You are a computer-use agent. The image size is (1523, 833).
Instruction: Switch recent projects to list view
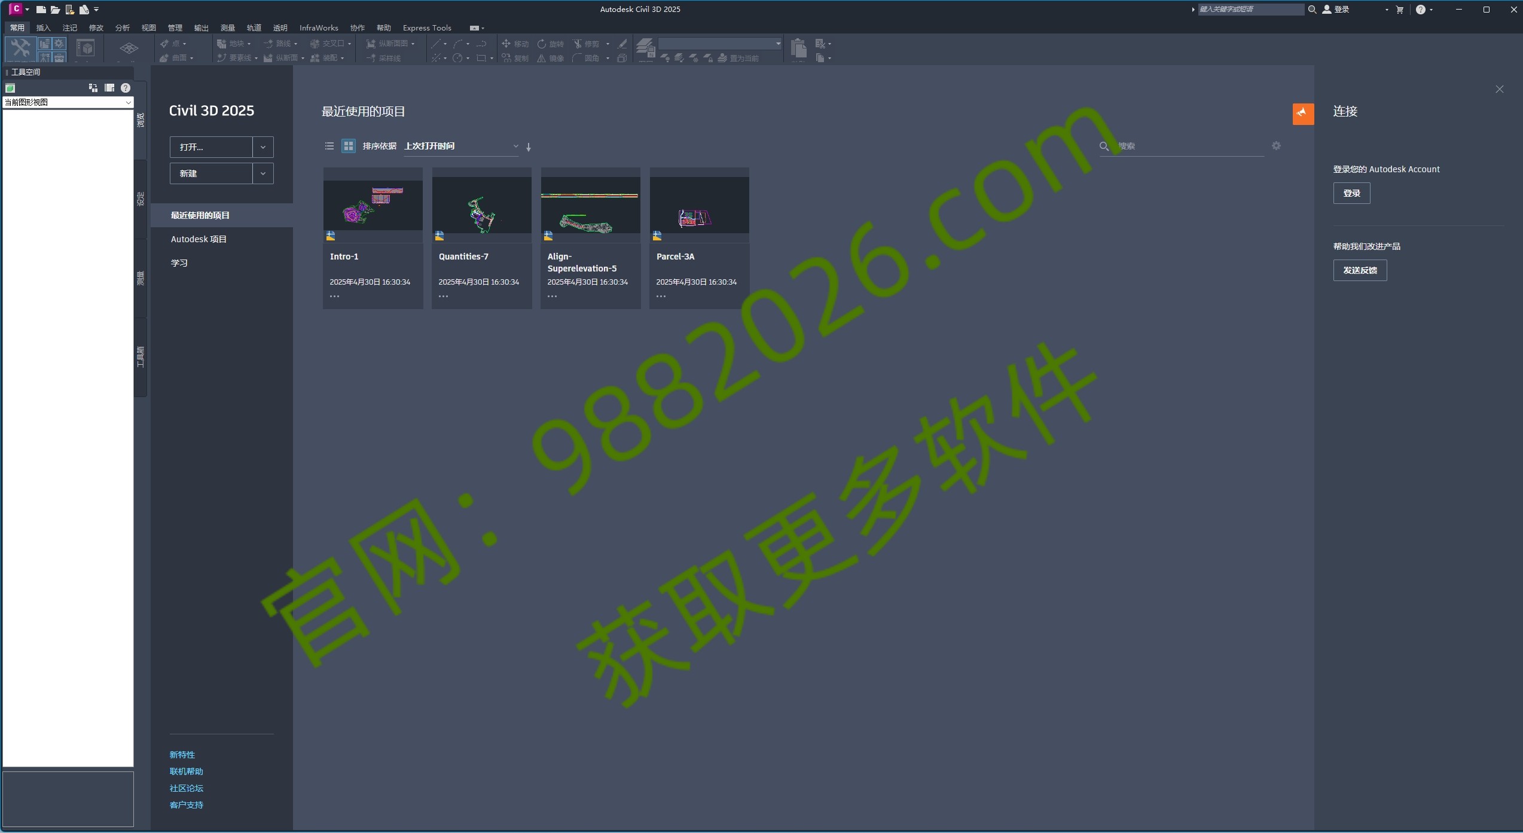329,145
